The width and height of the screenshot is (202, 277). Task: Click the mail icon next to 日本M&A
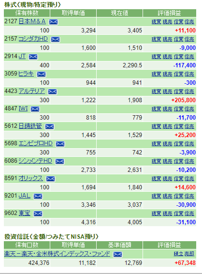(x=54, y=22)
